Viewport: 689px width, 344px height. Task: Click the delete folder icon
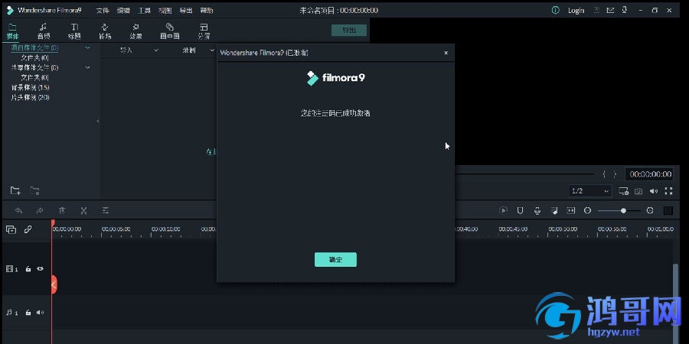tap(34, 190)
